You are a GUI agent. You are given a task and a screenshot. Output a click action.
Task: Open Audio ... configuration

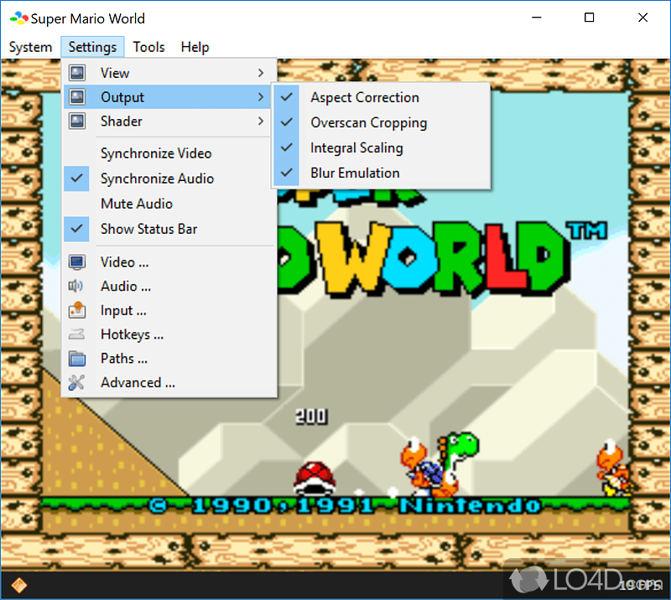(x=169, y=286)
